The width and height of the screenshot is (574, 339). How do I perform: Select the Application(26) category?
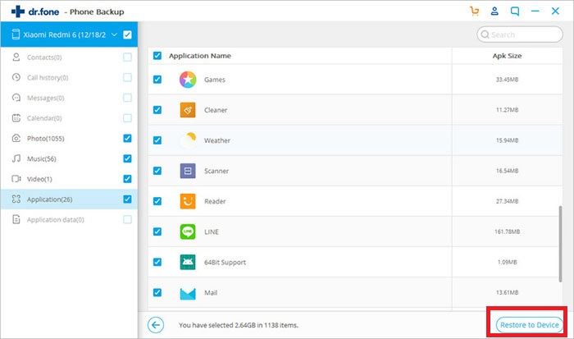pyautogui.click(x=69, y=199)
